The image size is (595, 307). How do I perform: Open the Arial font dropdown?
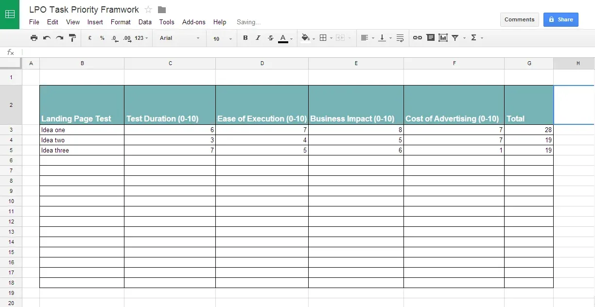[179, 38]
